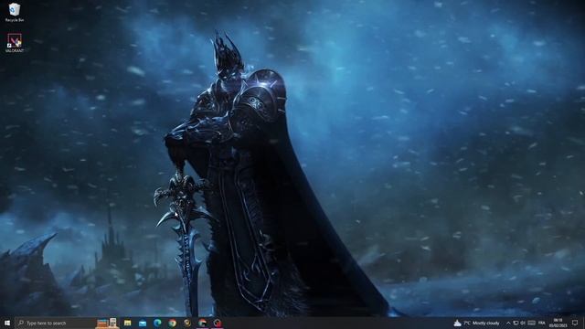
Task: Launch Microsoft Edge from the taskbar
Action: 157,323
